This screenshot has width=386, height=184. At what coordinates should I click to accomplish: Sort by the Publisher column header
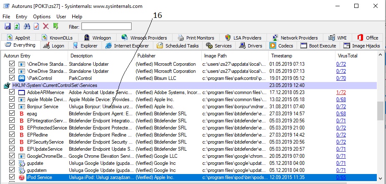[x=168, y=56]
